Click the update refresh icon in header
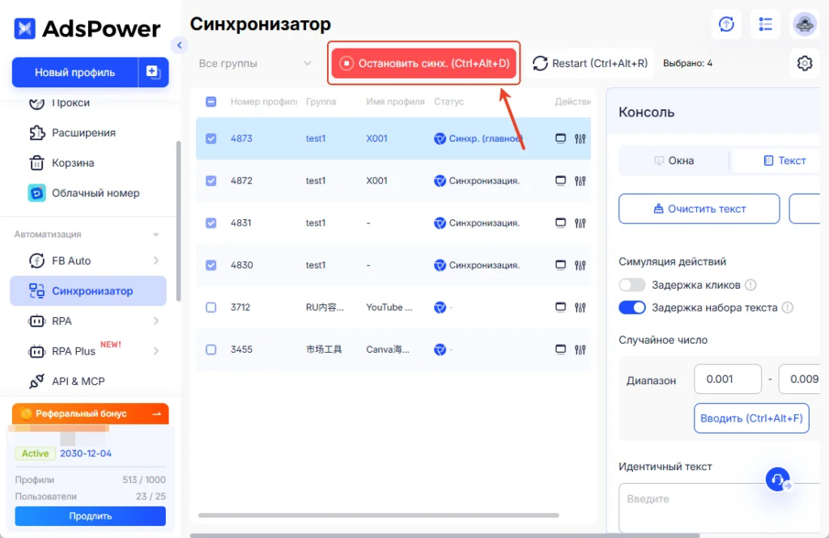Image resolution: width=829 pixels, height=538 pixels. point(726,23)
